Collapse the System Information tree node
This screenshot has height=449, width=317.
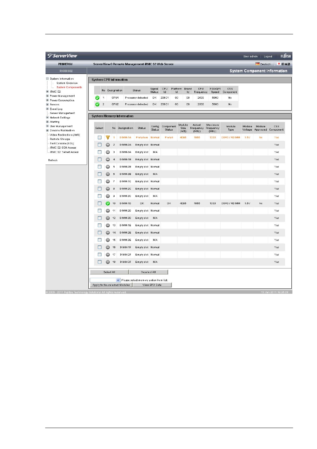[x=47, y=79]
